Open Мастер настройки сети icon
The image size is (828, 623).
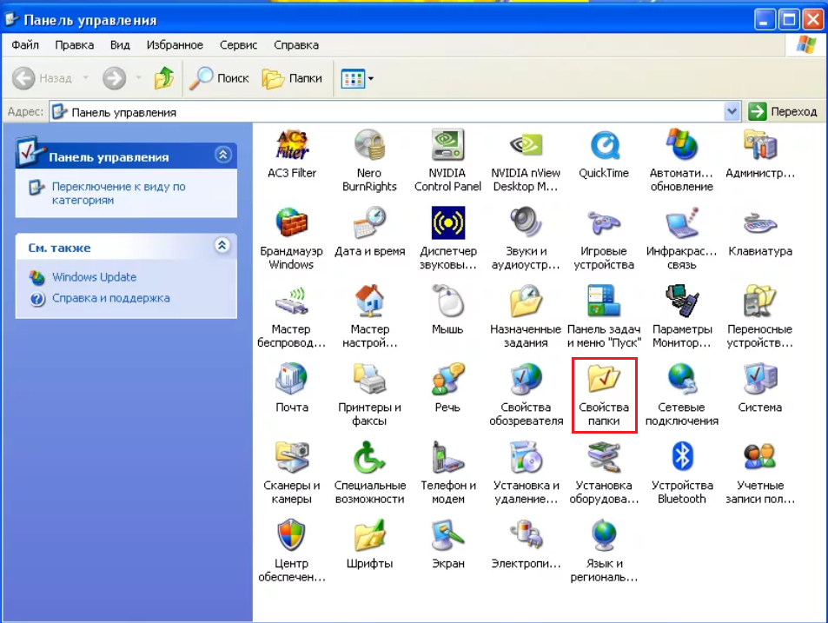point(369,317)
